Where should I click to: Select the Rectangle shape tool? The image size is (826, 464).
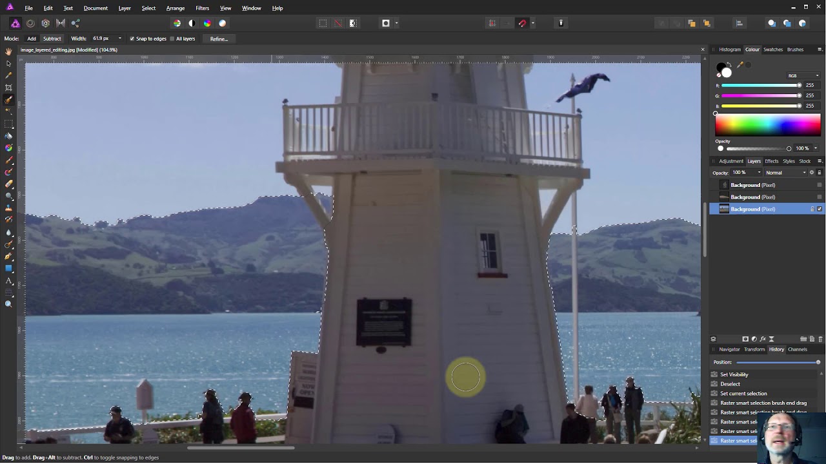pos(8,268)
